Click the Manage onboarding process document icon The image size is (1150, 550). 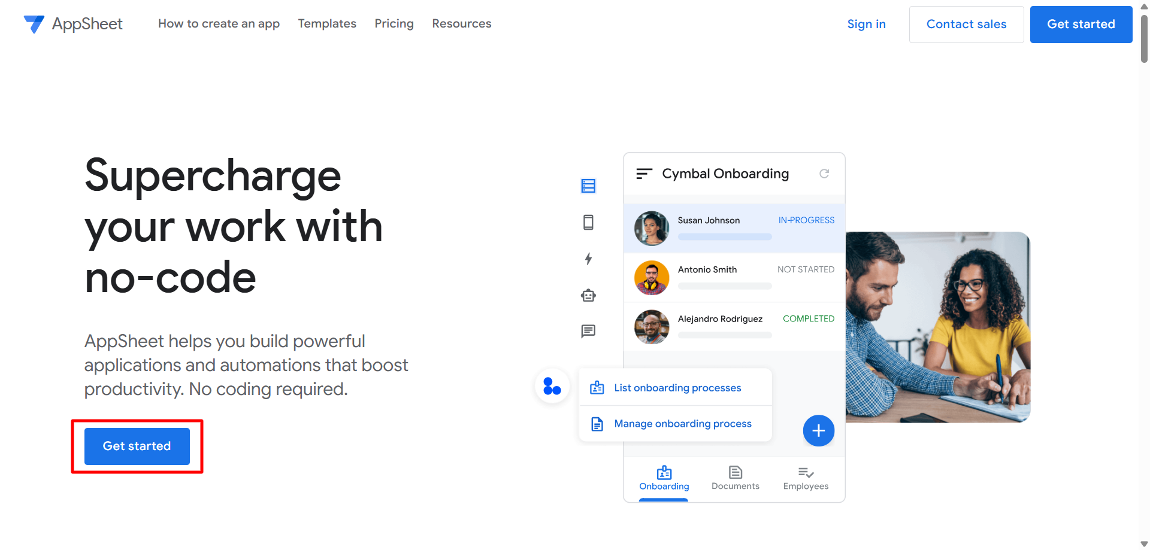[597, 424]
